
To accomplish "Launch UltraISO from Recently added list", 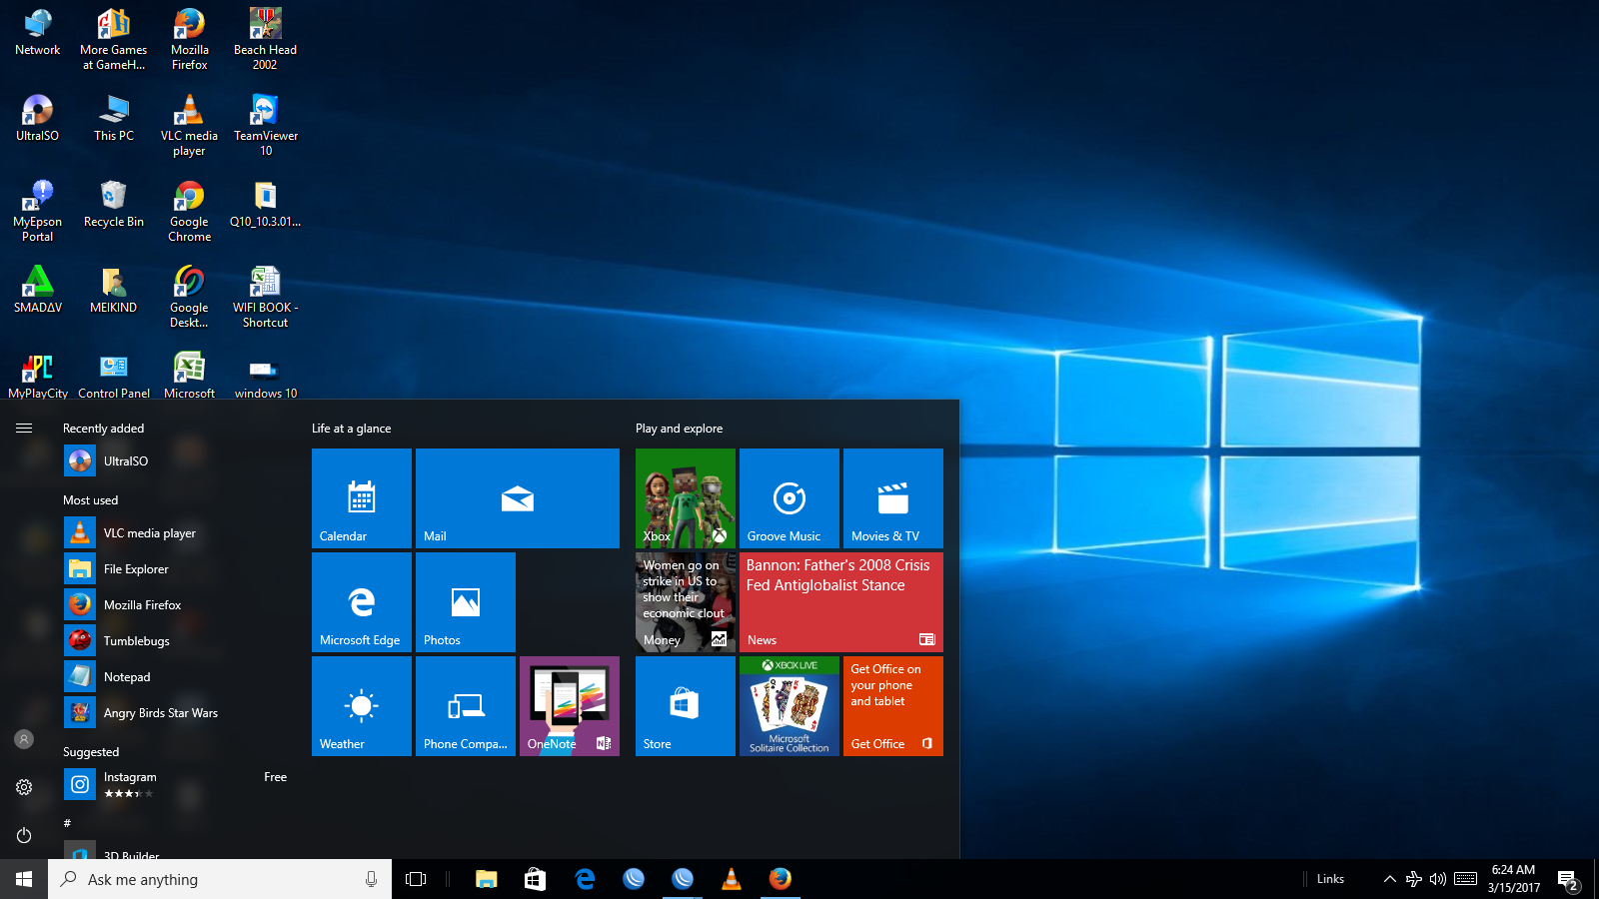I will pyautogui.click(x=176, y=461).
